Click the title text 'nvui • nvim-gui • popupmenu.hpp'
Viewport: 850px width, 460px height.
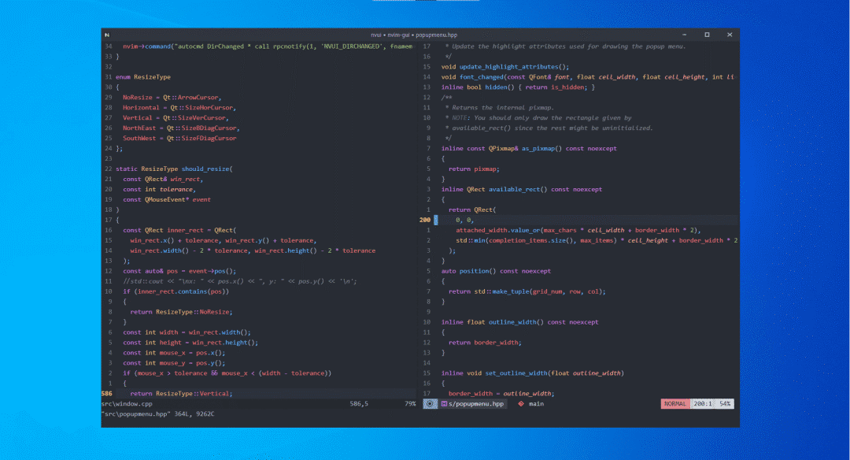coord(414,35)
